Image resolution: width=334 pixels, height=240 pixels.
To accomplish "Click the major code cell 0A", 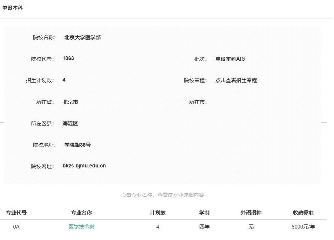I will tap(16, 227).
